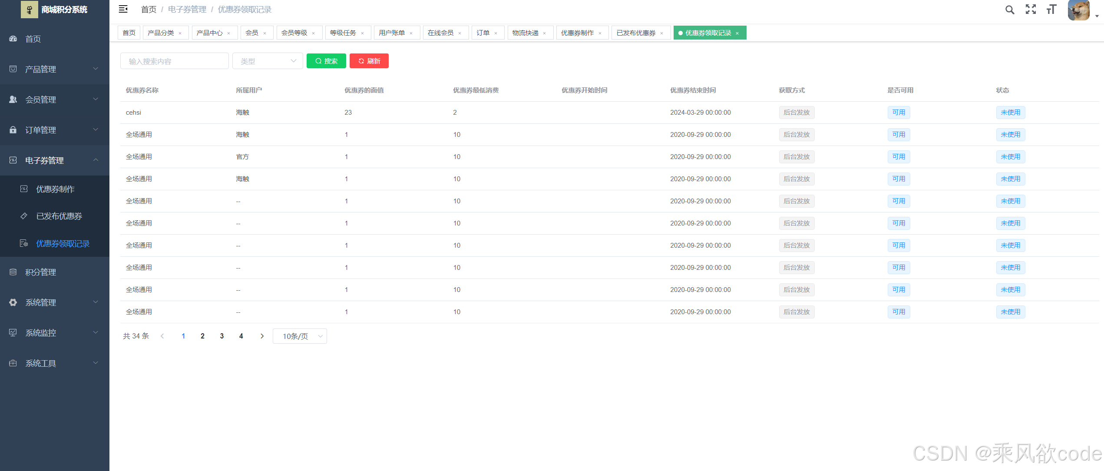Focus the 输入搜索内容 search field
The width and height of the screenshot is (1104, 471).
pyautogui.click(x=175, y=61)
